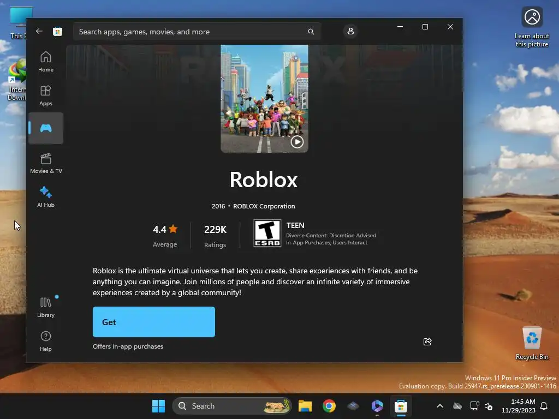
Task: Click the dark blue taskbar app icon next to Chrome
Action: click(353, 406)
